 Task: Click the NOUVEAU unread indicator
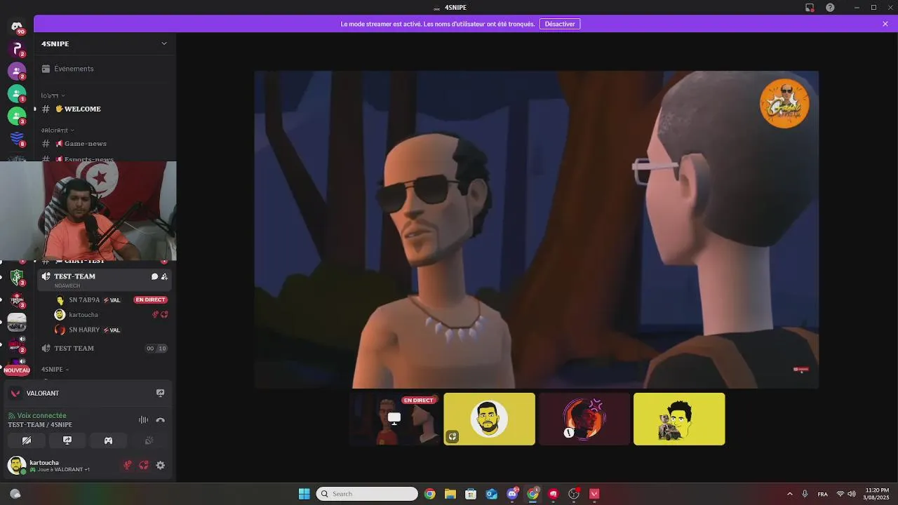[x=17, y=370]
